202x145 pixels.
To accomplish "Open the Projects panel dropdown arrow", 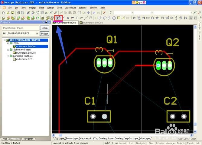I will (x=43, y=22).
